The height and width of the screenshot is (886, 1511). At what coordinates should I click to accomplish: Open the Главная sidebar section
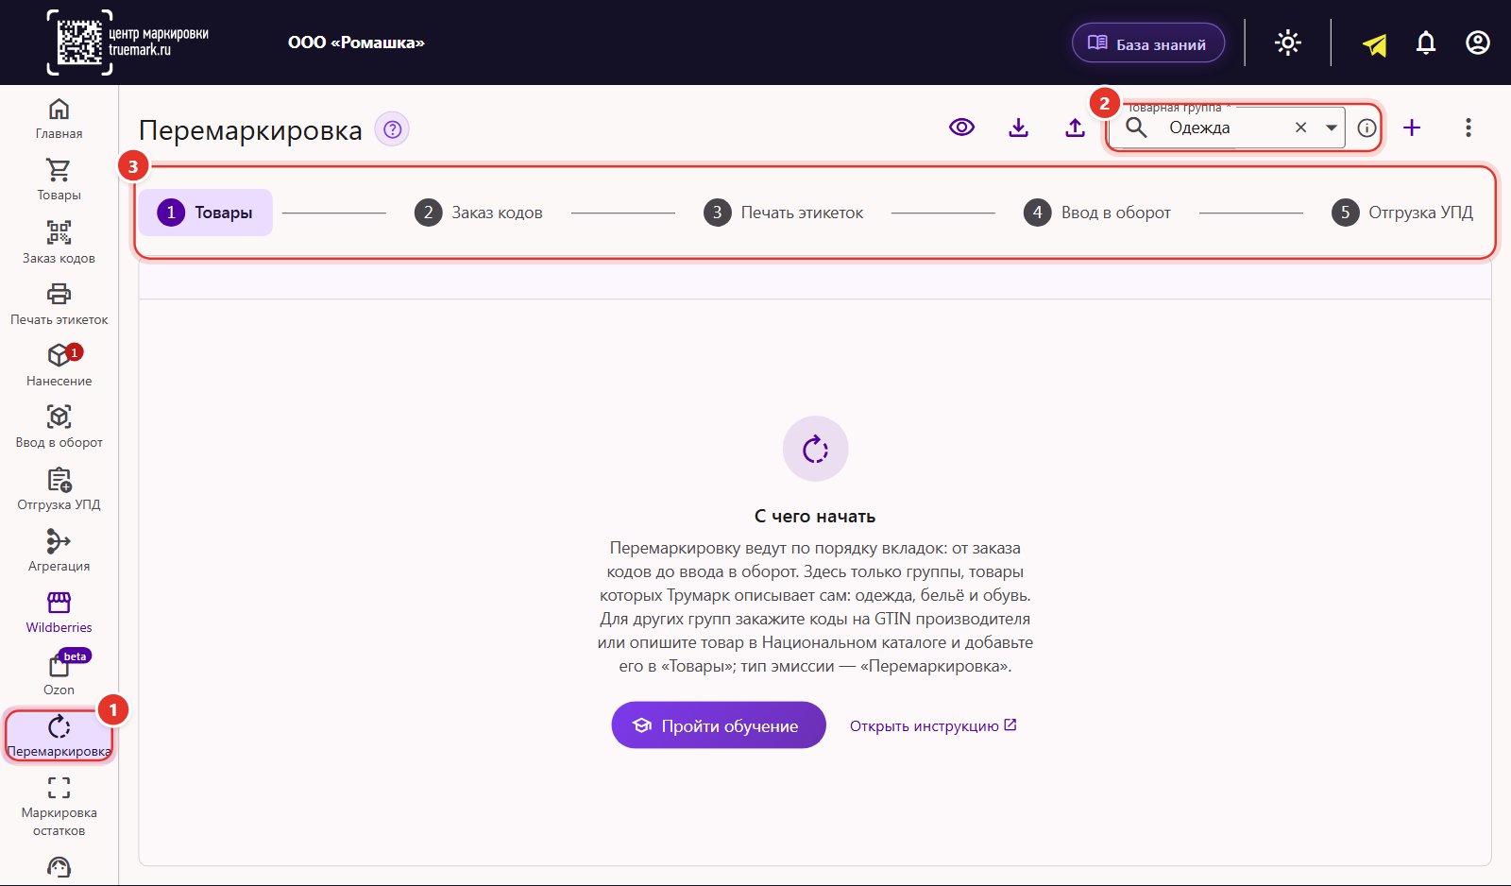[x=59, y=119]
